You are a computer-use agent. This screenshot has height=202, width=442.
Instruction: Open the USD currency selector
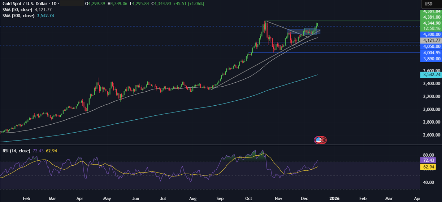429,4
